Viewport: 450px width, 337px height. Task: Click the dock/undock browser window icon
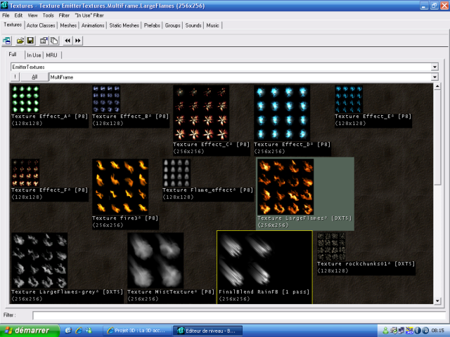coord(7,41)
